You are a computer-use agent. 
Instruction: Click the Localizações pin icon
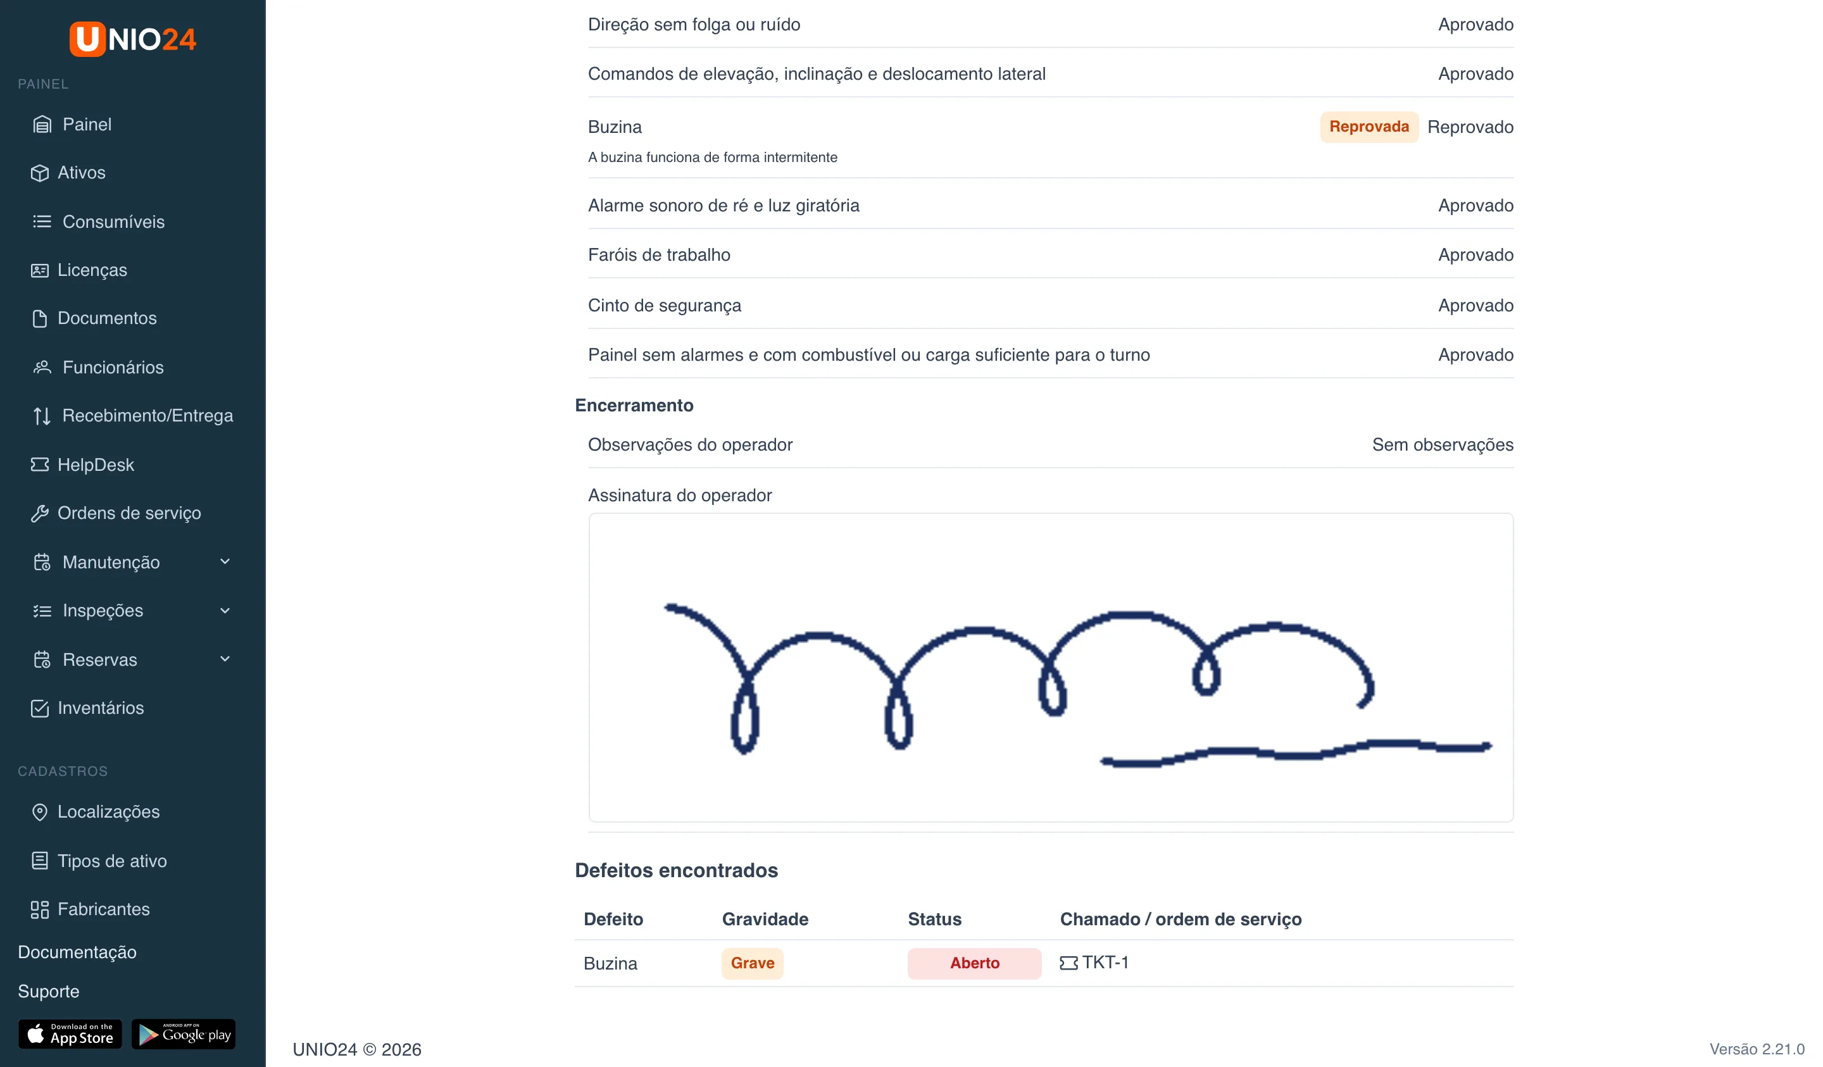(40, 812)
